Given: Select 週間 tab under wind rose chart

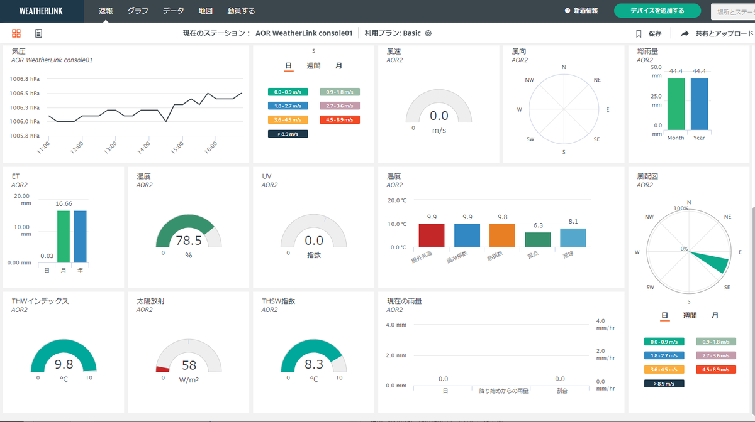Looking at the screenshot, I should pyautogui.click(x=690, y=315).
